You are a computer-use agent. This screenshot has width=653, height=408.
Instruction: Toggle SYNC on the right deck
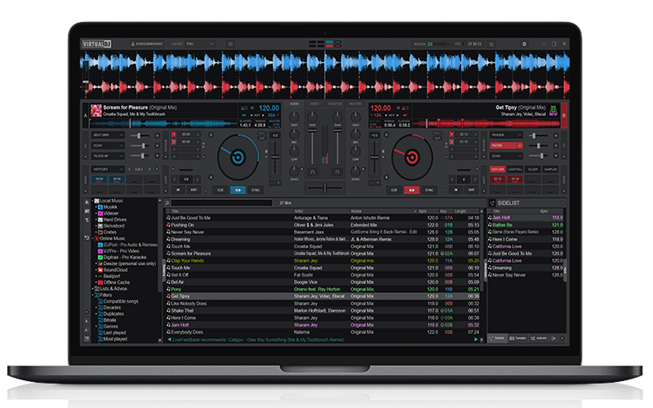429,189
